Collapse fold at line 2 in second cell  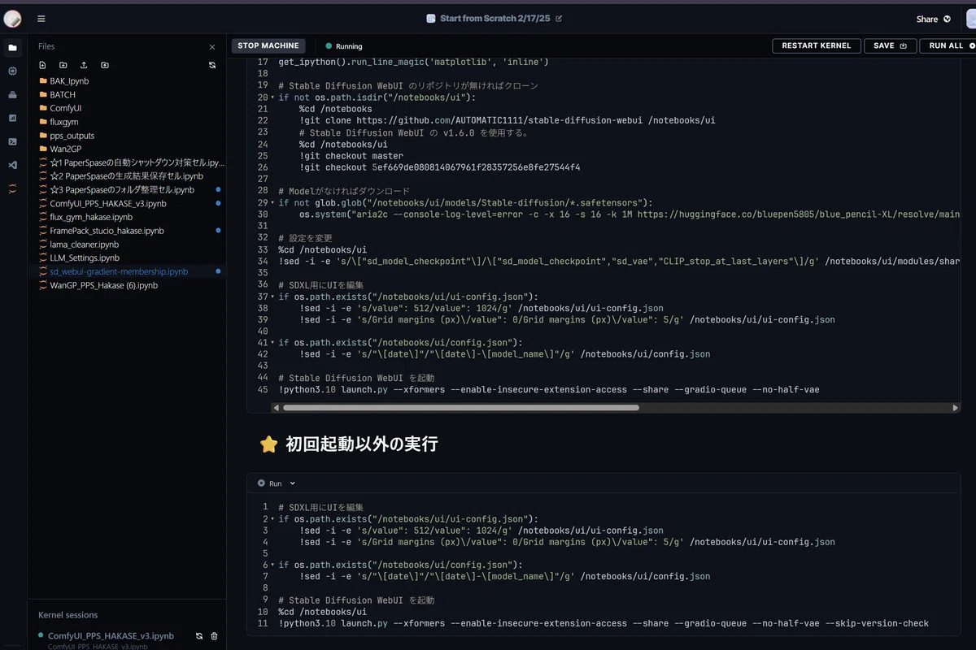click(x=272, y=519)
